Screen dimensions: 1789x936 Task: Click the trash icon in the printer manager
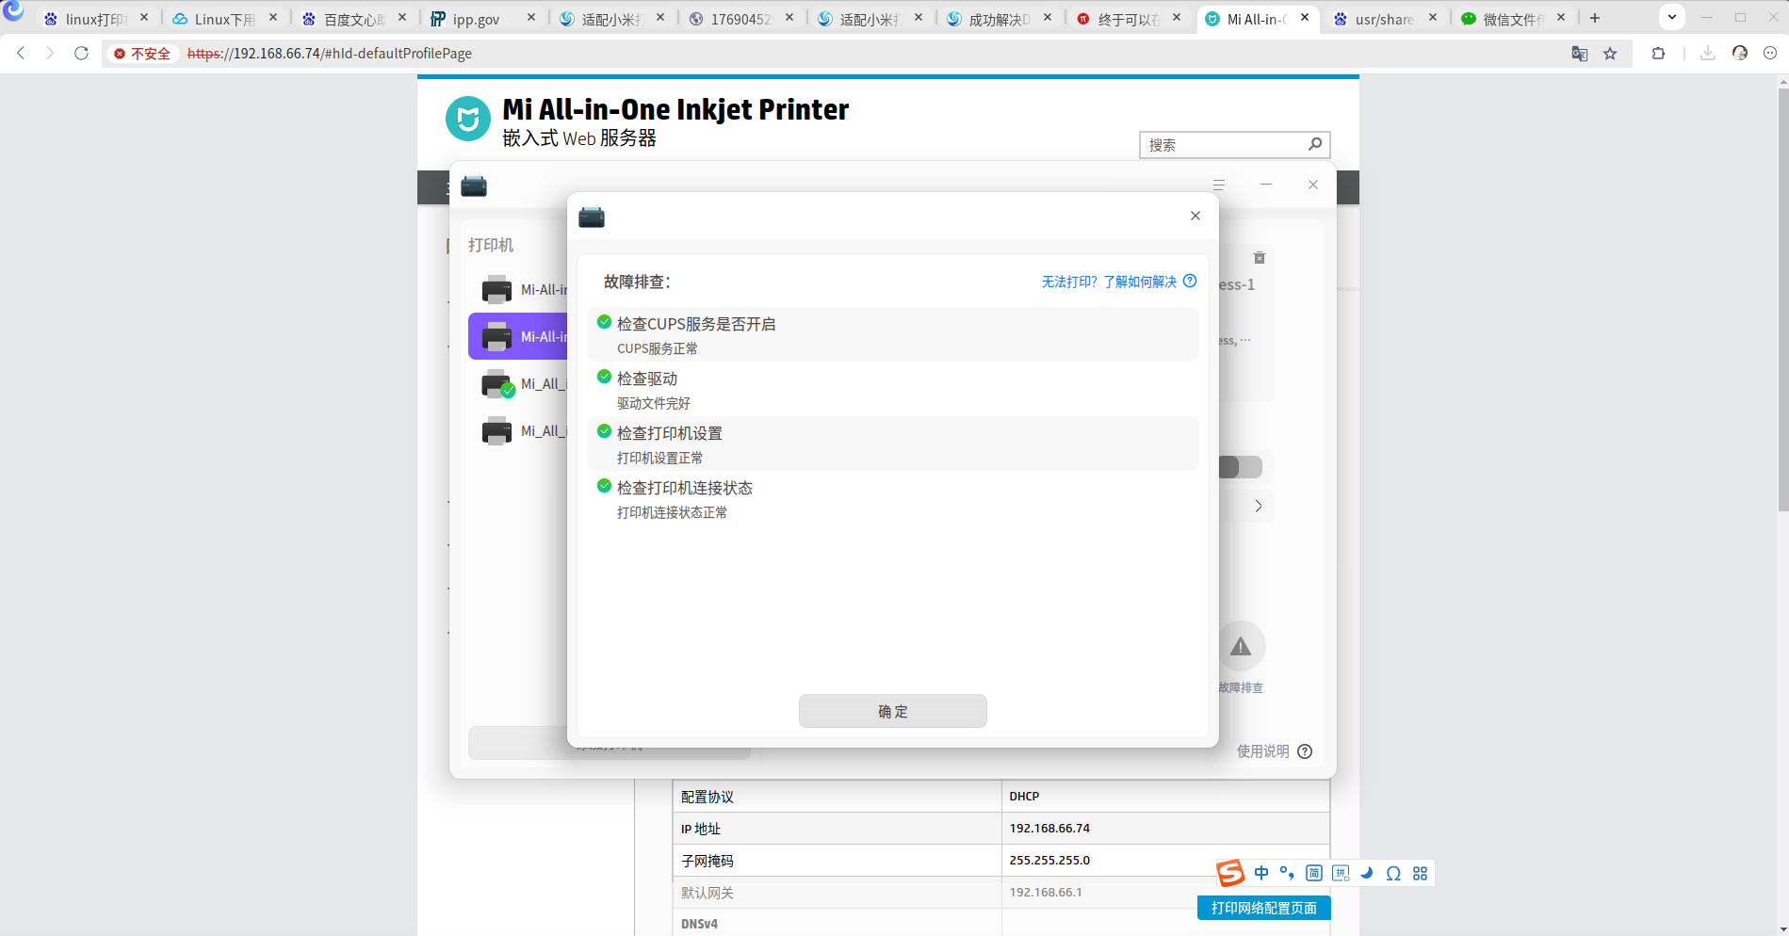1260,258
